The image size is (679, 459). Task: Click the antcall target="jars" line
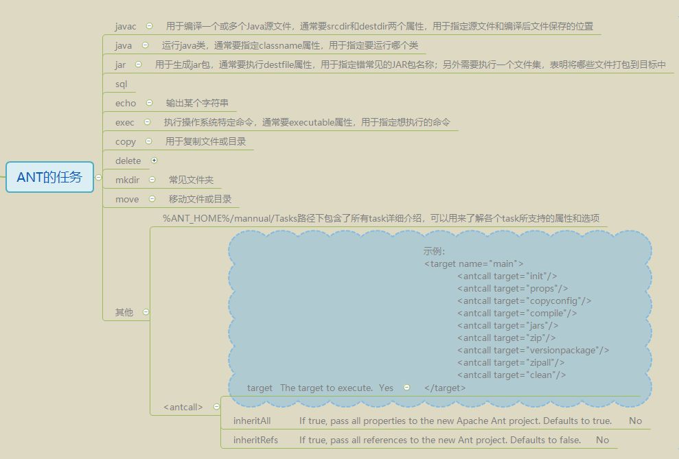coord(508,326)
